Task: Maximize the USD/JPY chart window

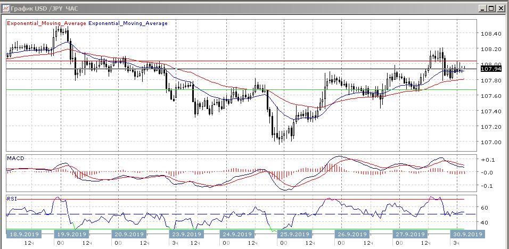Action: point(490,9)
